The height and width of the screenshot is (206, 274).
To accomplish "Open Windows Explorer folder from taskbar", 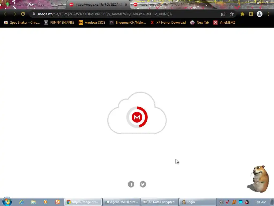I will coord(33,202).
